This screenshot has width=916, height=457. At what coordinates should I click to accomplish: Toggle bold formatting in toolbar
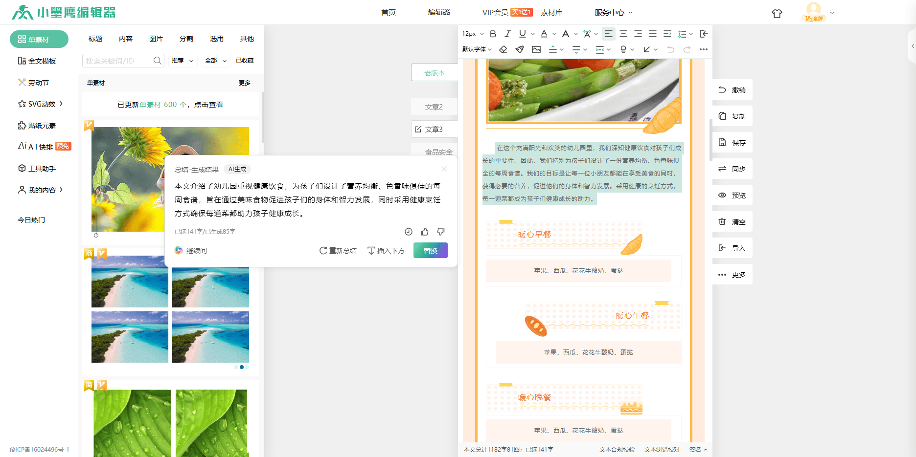click(493, 34)
